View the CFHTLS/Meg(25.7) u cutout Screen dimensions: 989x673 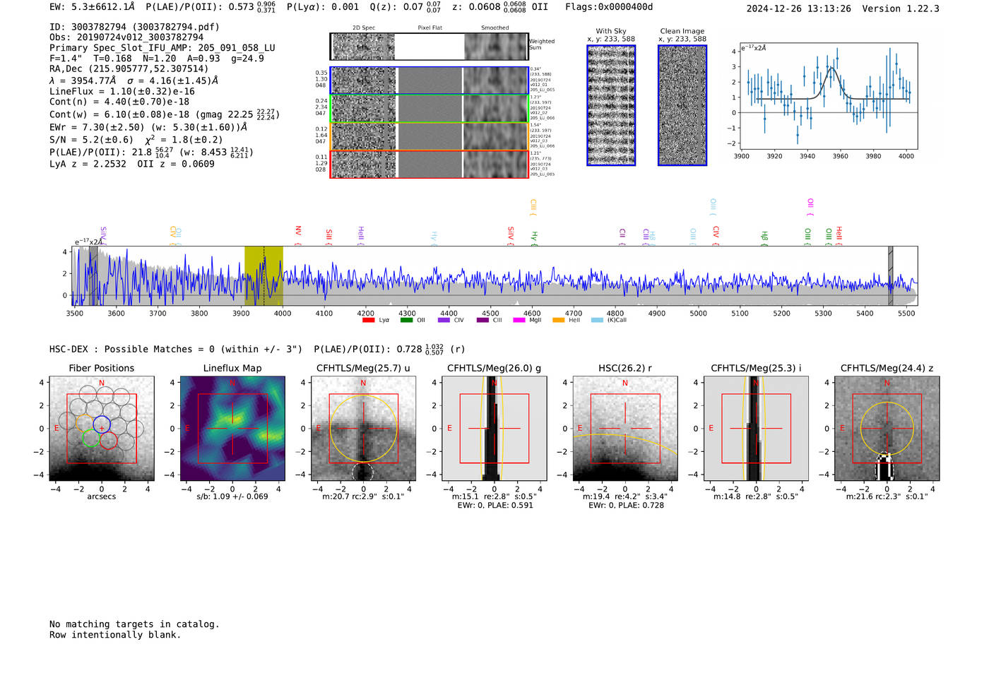(x=363, y=429)
